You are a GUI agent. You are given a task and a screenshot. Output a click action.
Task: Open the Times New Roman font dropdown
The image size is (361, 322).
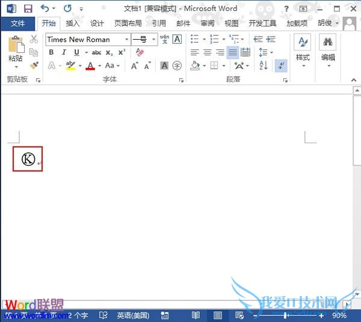(126, 39)
